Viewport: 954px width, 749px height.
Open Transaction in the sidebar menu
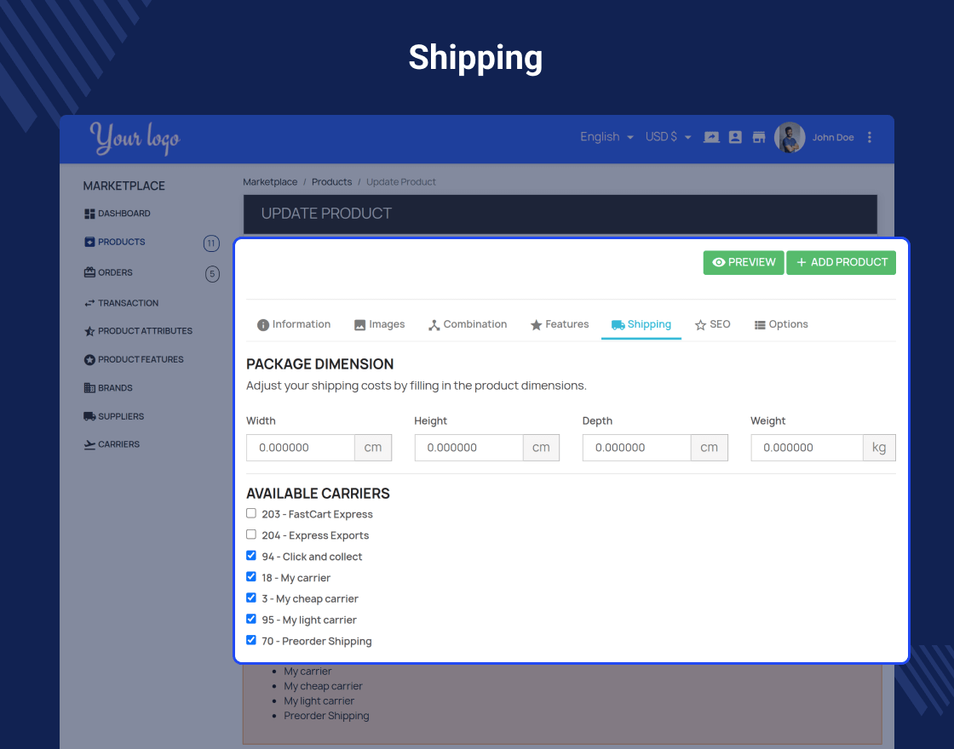128,303
